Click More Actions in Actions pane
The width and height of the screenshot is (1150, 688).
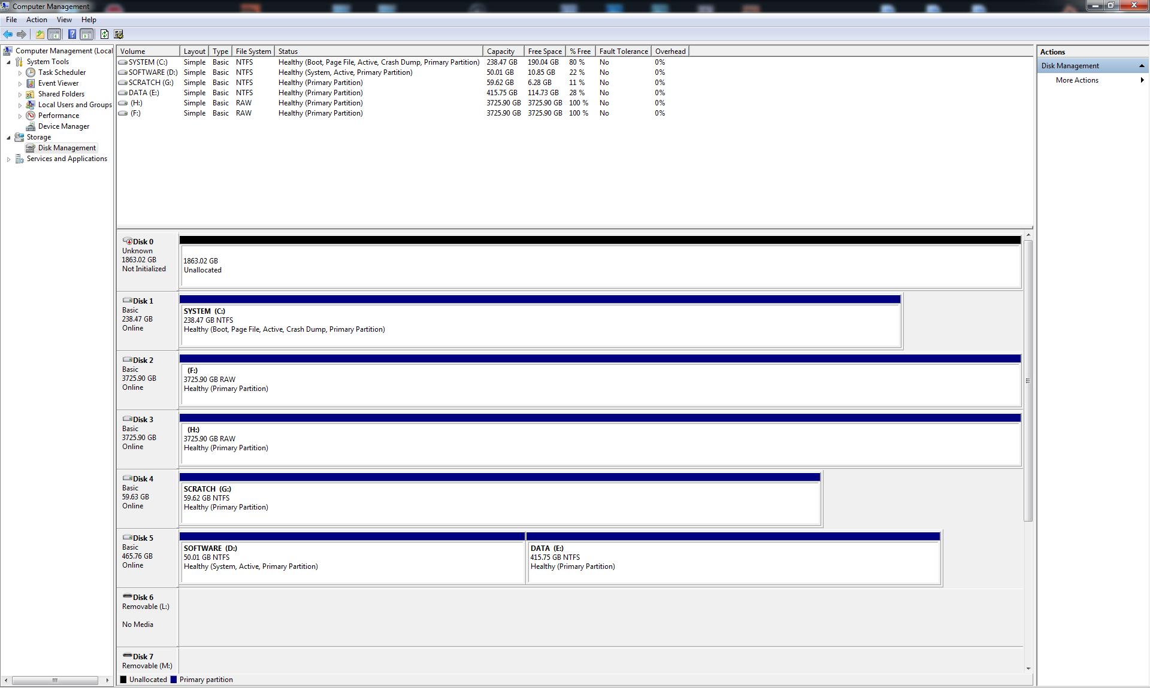(1076, 80)
